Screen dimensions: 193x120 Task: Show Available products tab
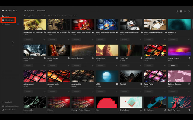(x=41, y=11)
